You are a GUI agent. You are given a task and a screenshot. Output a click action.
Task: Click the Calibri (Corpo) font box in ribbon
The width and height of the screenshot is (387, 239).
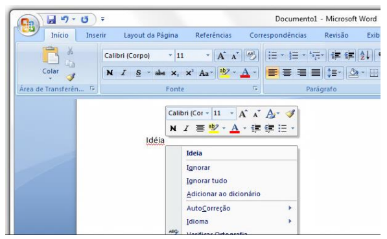point(135,56)
